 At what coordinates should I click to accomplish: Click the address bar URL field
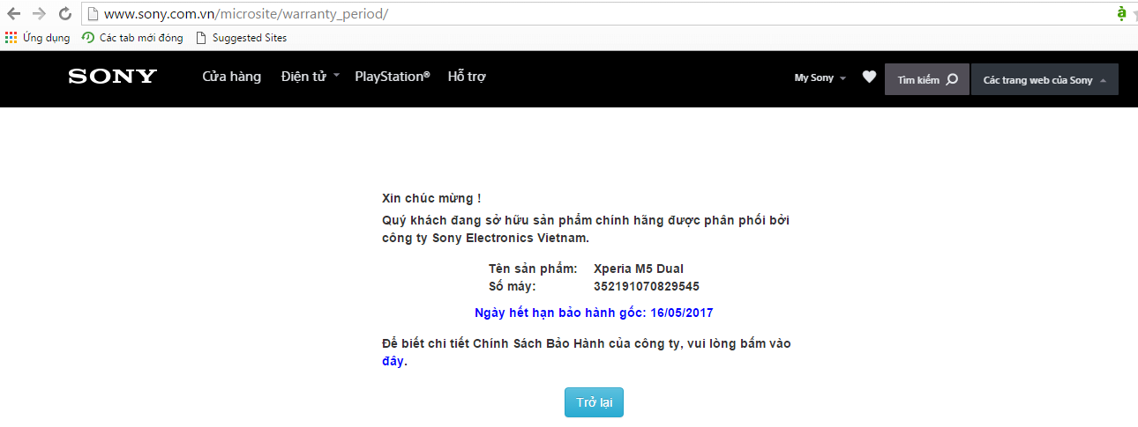tap(600, 14)
